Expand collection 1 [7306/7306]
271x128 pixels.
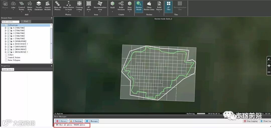[6, 38]
